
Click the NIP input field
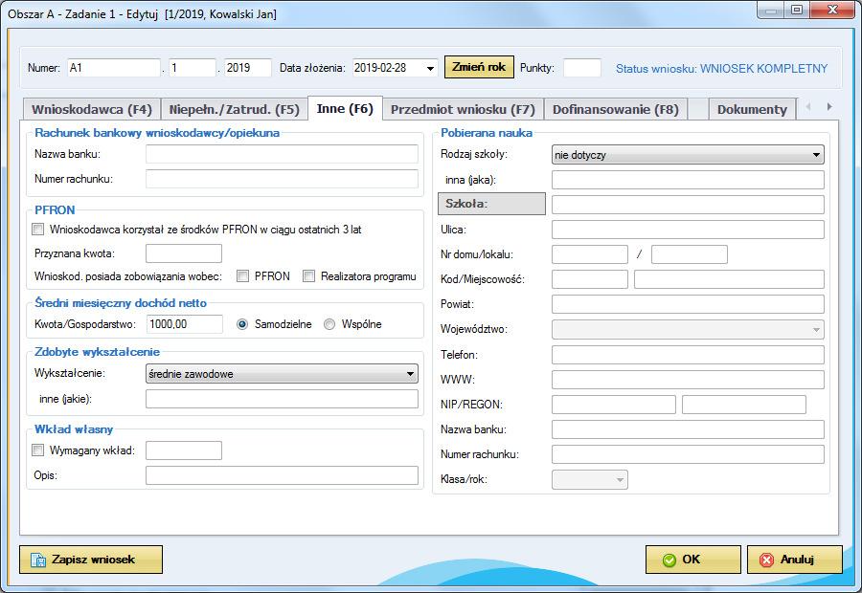click(x=614, y=405)
